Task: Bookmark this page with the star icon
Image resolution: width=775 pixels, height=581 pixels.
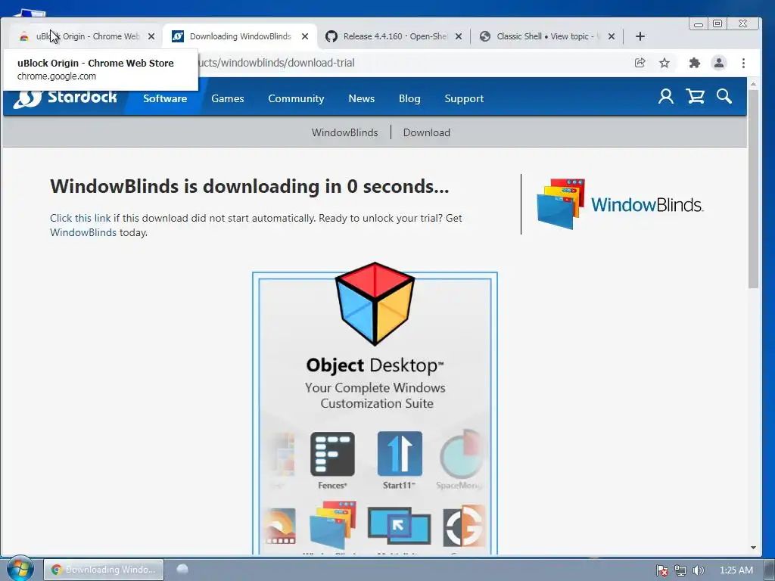Action: tap(665, 63)
